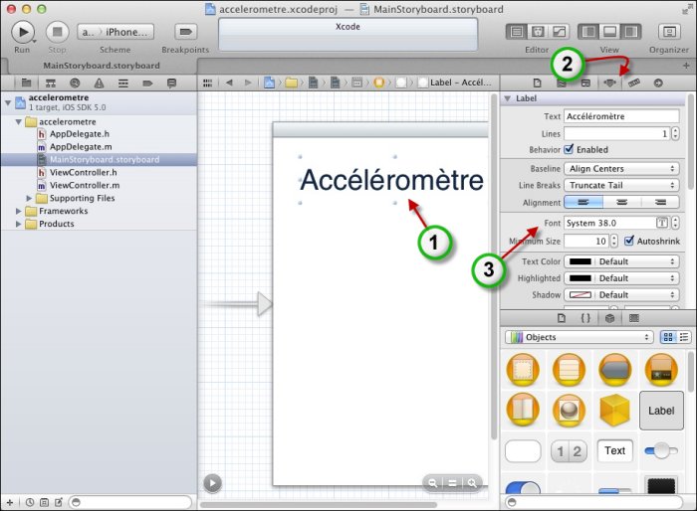Viewport: 697px width, 511px height.
Task: Show the File inspector
Action: point(537,84)
